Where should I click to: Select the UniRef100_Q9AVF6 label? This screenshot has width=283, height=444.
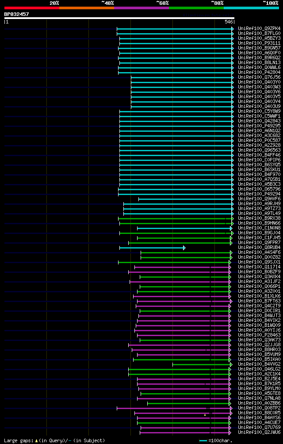(x=259, y=199)
